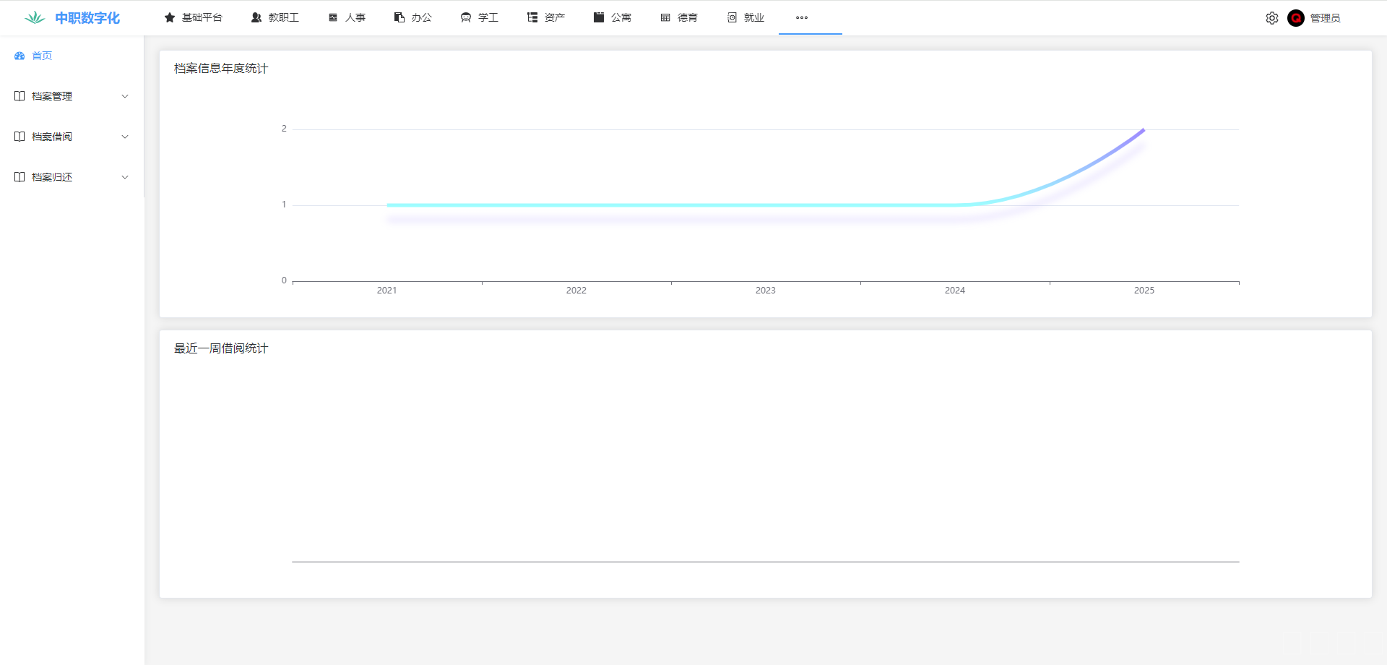Select the 学工 top menu item

point(480,17)
